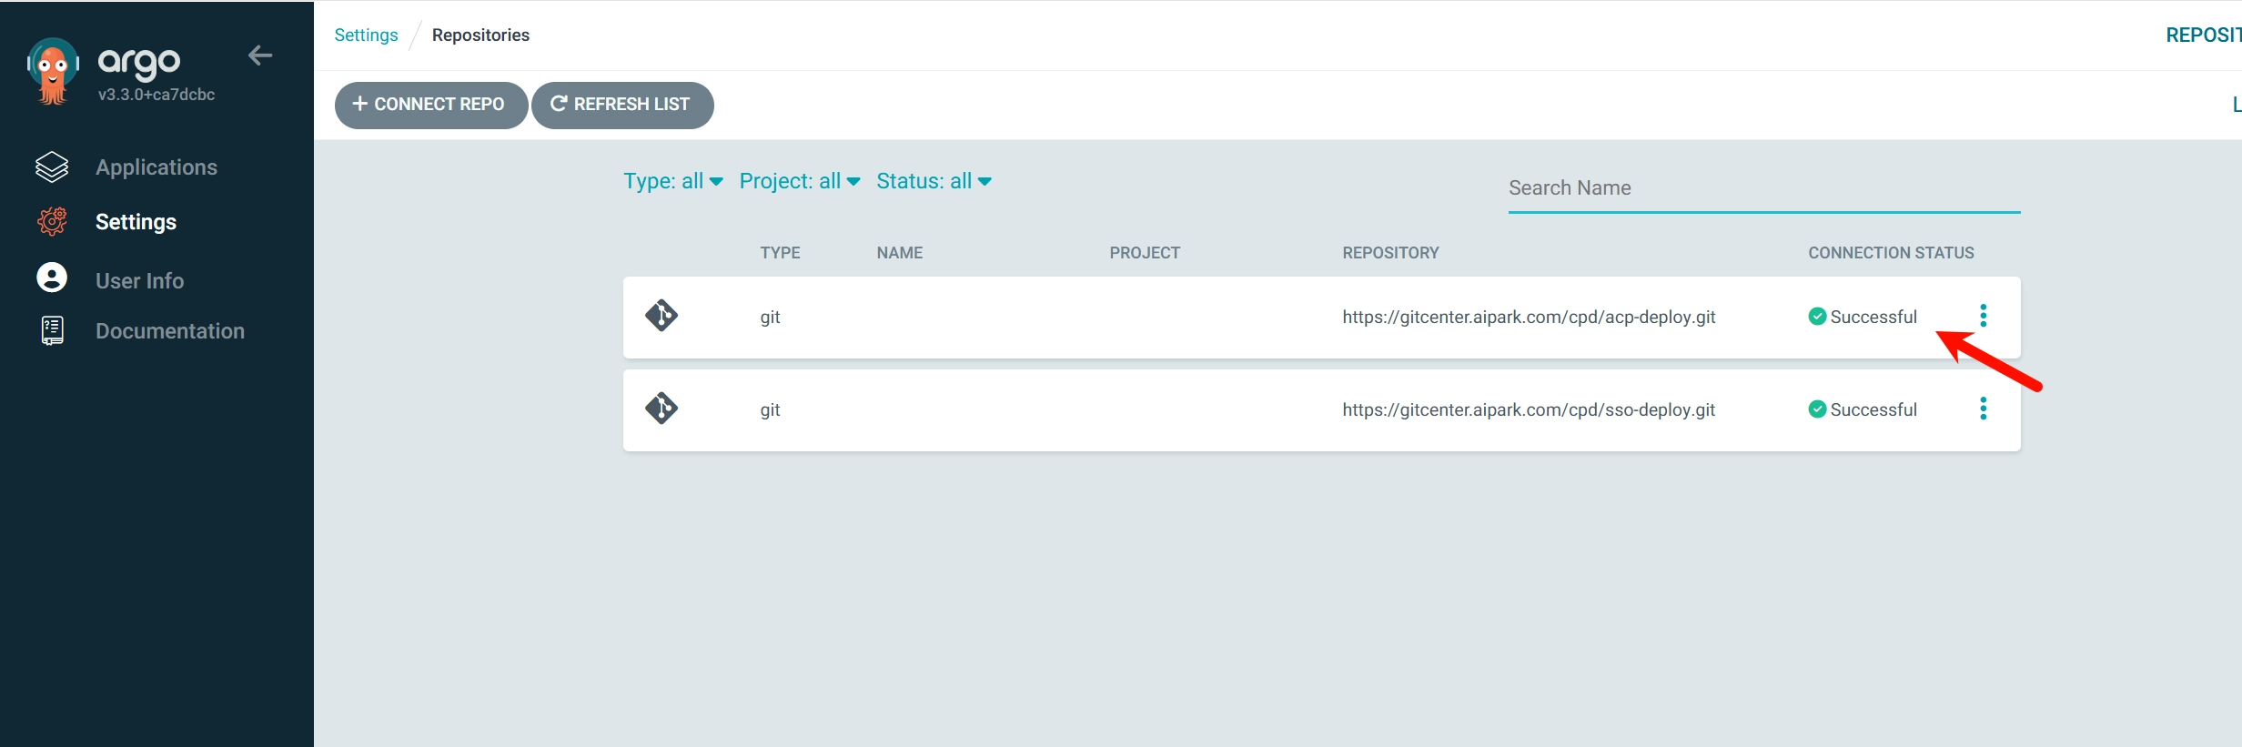Focus the Search Name field
Image resolution: width=2242 pixels, height=747 pixels.
coord(1763,188)
